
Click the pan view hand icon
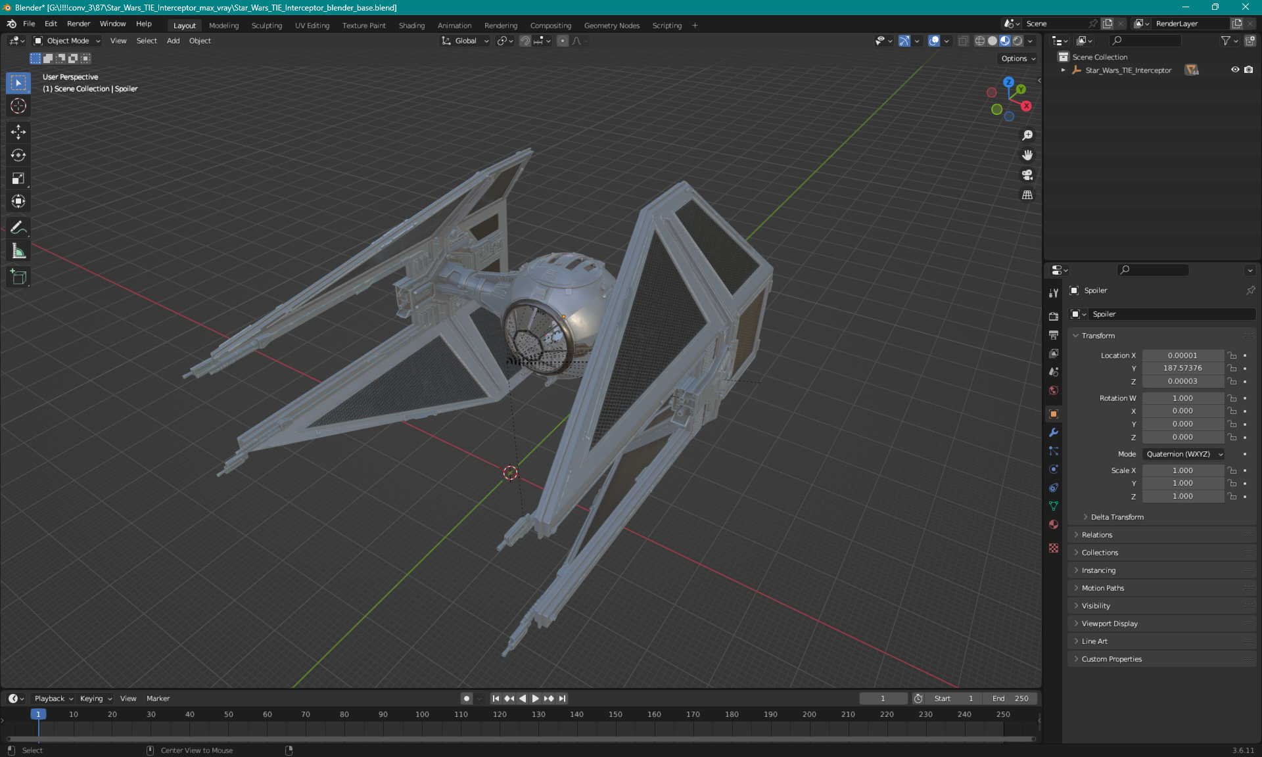pyautogui.click(x=1027, y=155)
